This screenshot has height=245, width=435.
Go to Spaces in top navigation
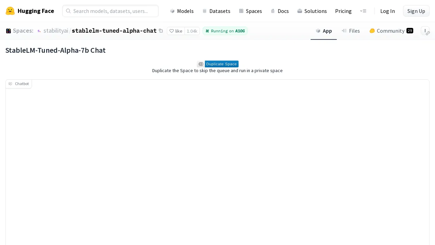coord(250,11)
